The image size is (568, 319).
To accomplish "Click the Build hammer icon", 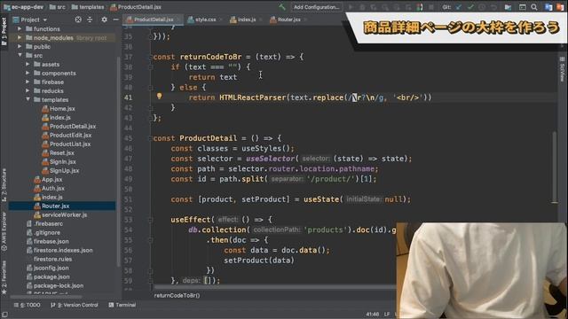I will pos(282,7).
